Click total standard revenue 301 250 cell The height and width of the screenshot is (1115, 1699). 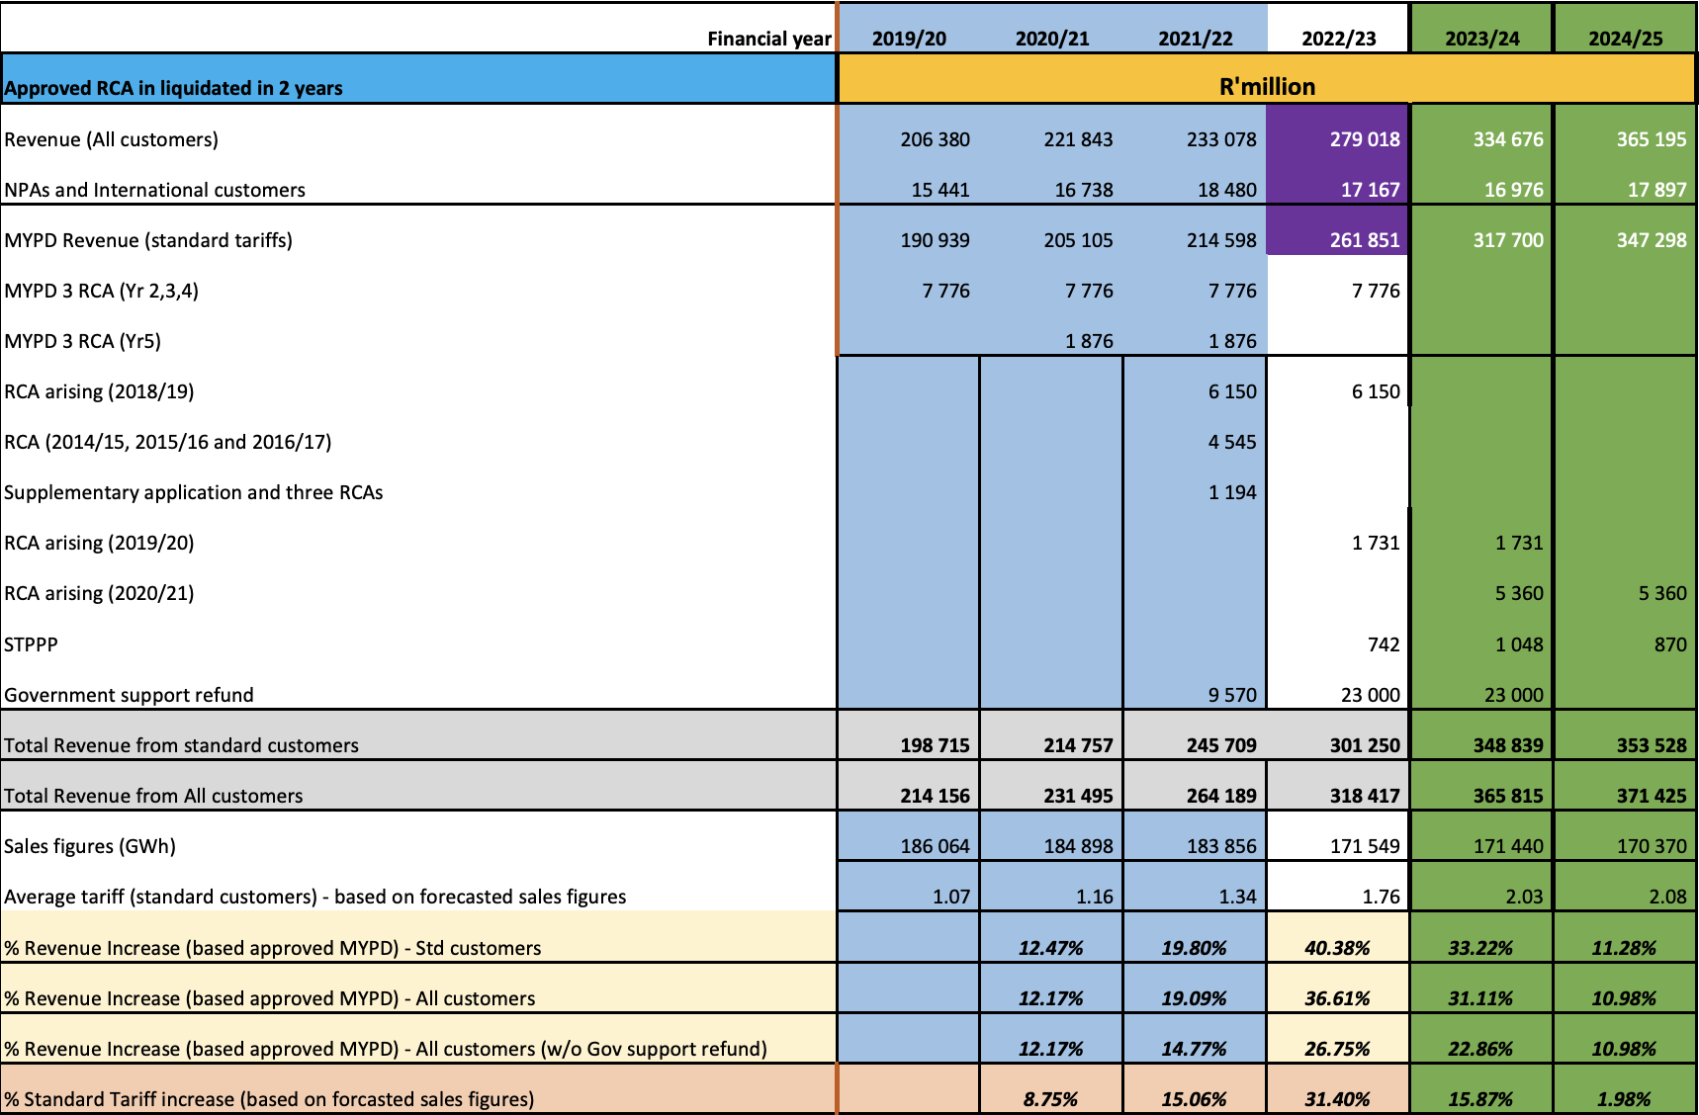1364,745
